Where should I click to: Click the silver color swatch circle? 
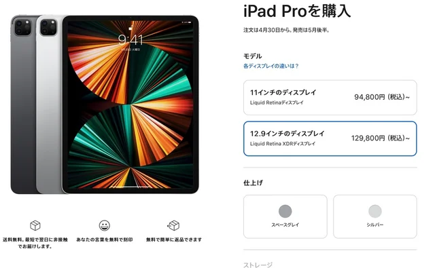(x=375, y=211)
